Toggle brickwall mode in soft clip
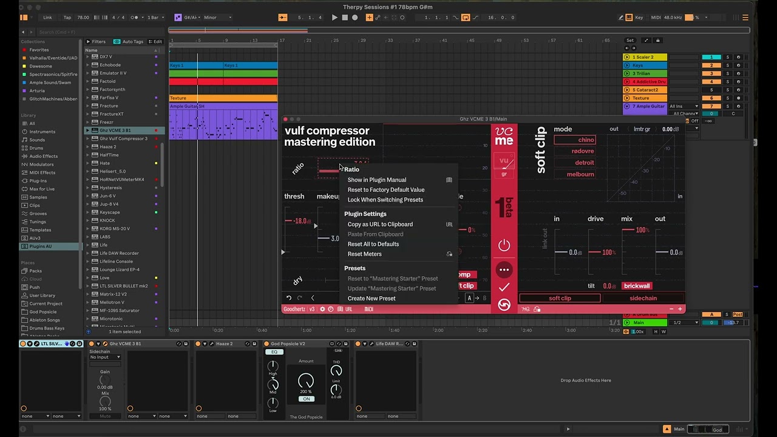 coord(637,286)
